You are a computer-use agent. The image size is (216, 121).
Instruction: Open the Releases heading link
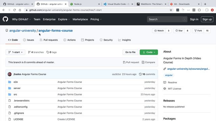click(x=169, y=100)
